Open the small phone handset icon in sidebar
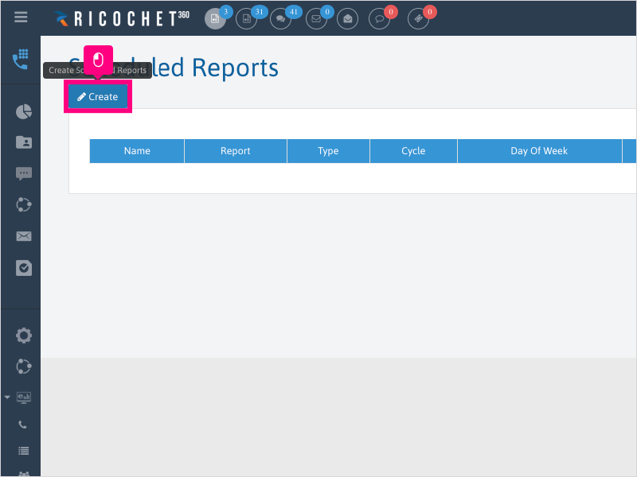Image resolution: width=637 pixels, height=477 pixels. coord(23,425)
